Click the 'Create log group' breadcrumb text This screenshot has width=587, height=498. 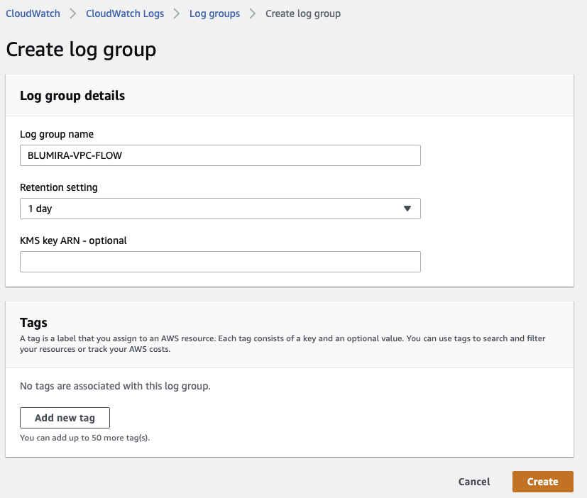pyautogui.click(x=303, y=14)
